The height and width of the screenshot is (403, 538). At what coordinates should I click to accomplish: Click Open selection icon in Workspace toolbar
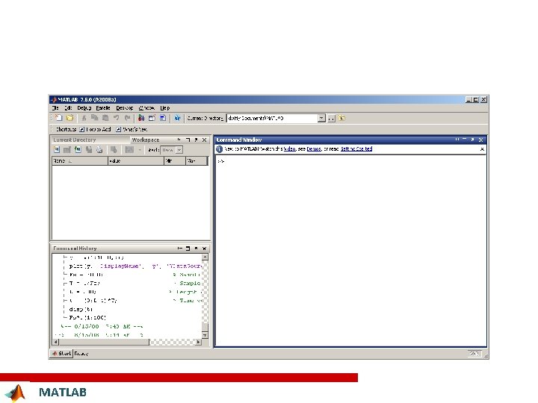(67, 150)
